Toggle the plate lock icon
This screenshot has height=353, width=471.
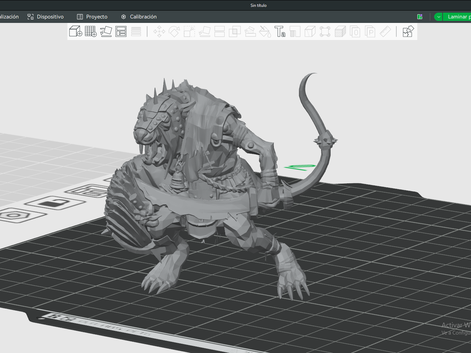(55, 203)
